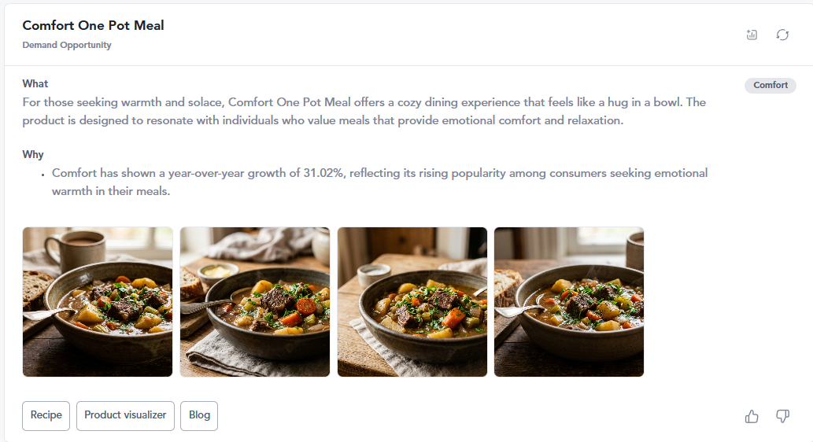Click the bullet marker before Comfort has shown
This screenshot has height=442, width=813.
pyautogui.click(x=42, y=175)
